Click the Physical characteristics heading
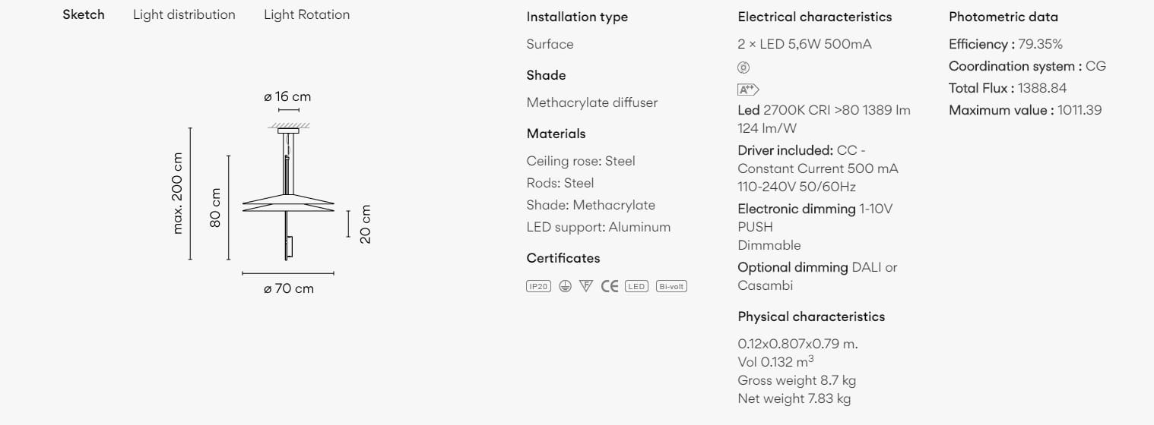1154x425 pixels. click(811, 316)
